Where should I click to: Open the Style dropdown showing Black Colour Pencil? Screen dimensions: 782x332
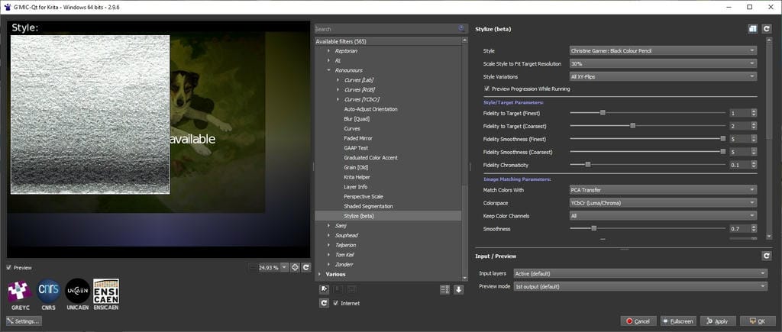tap(663, 50)
